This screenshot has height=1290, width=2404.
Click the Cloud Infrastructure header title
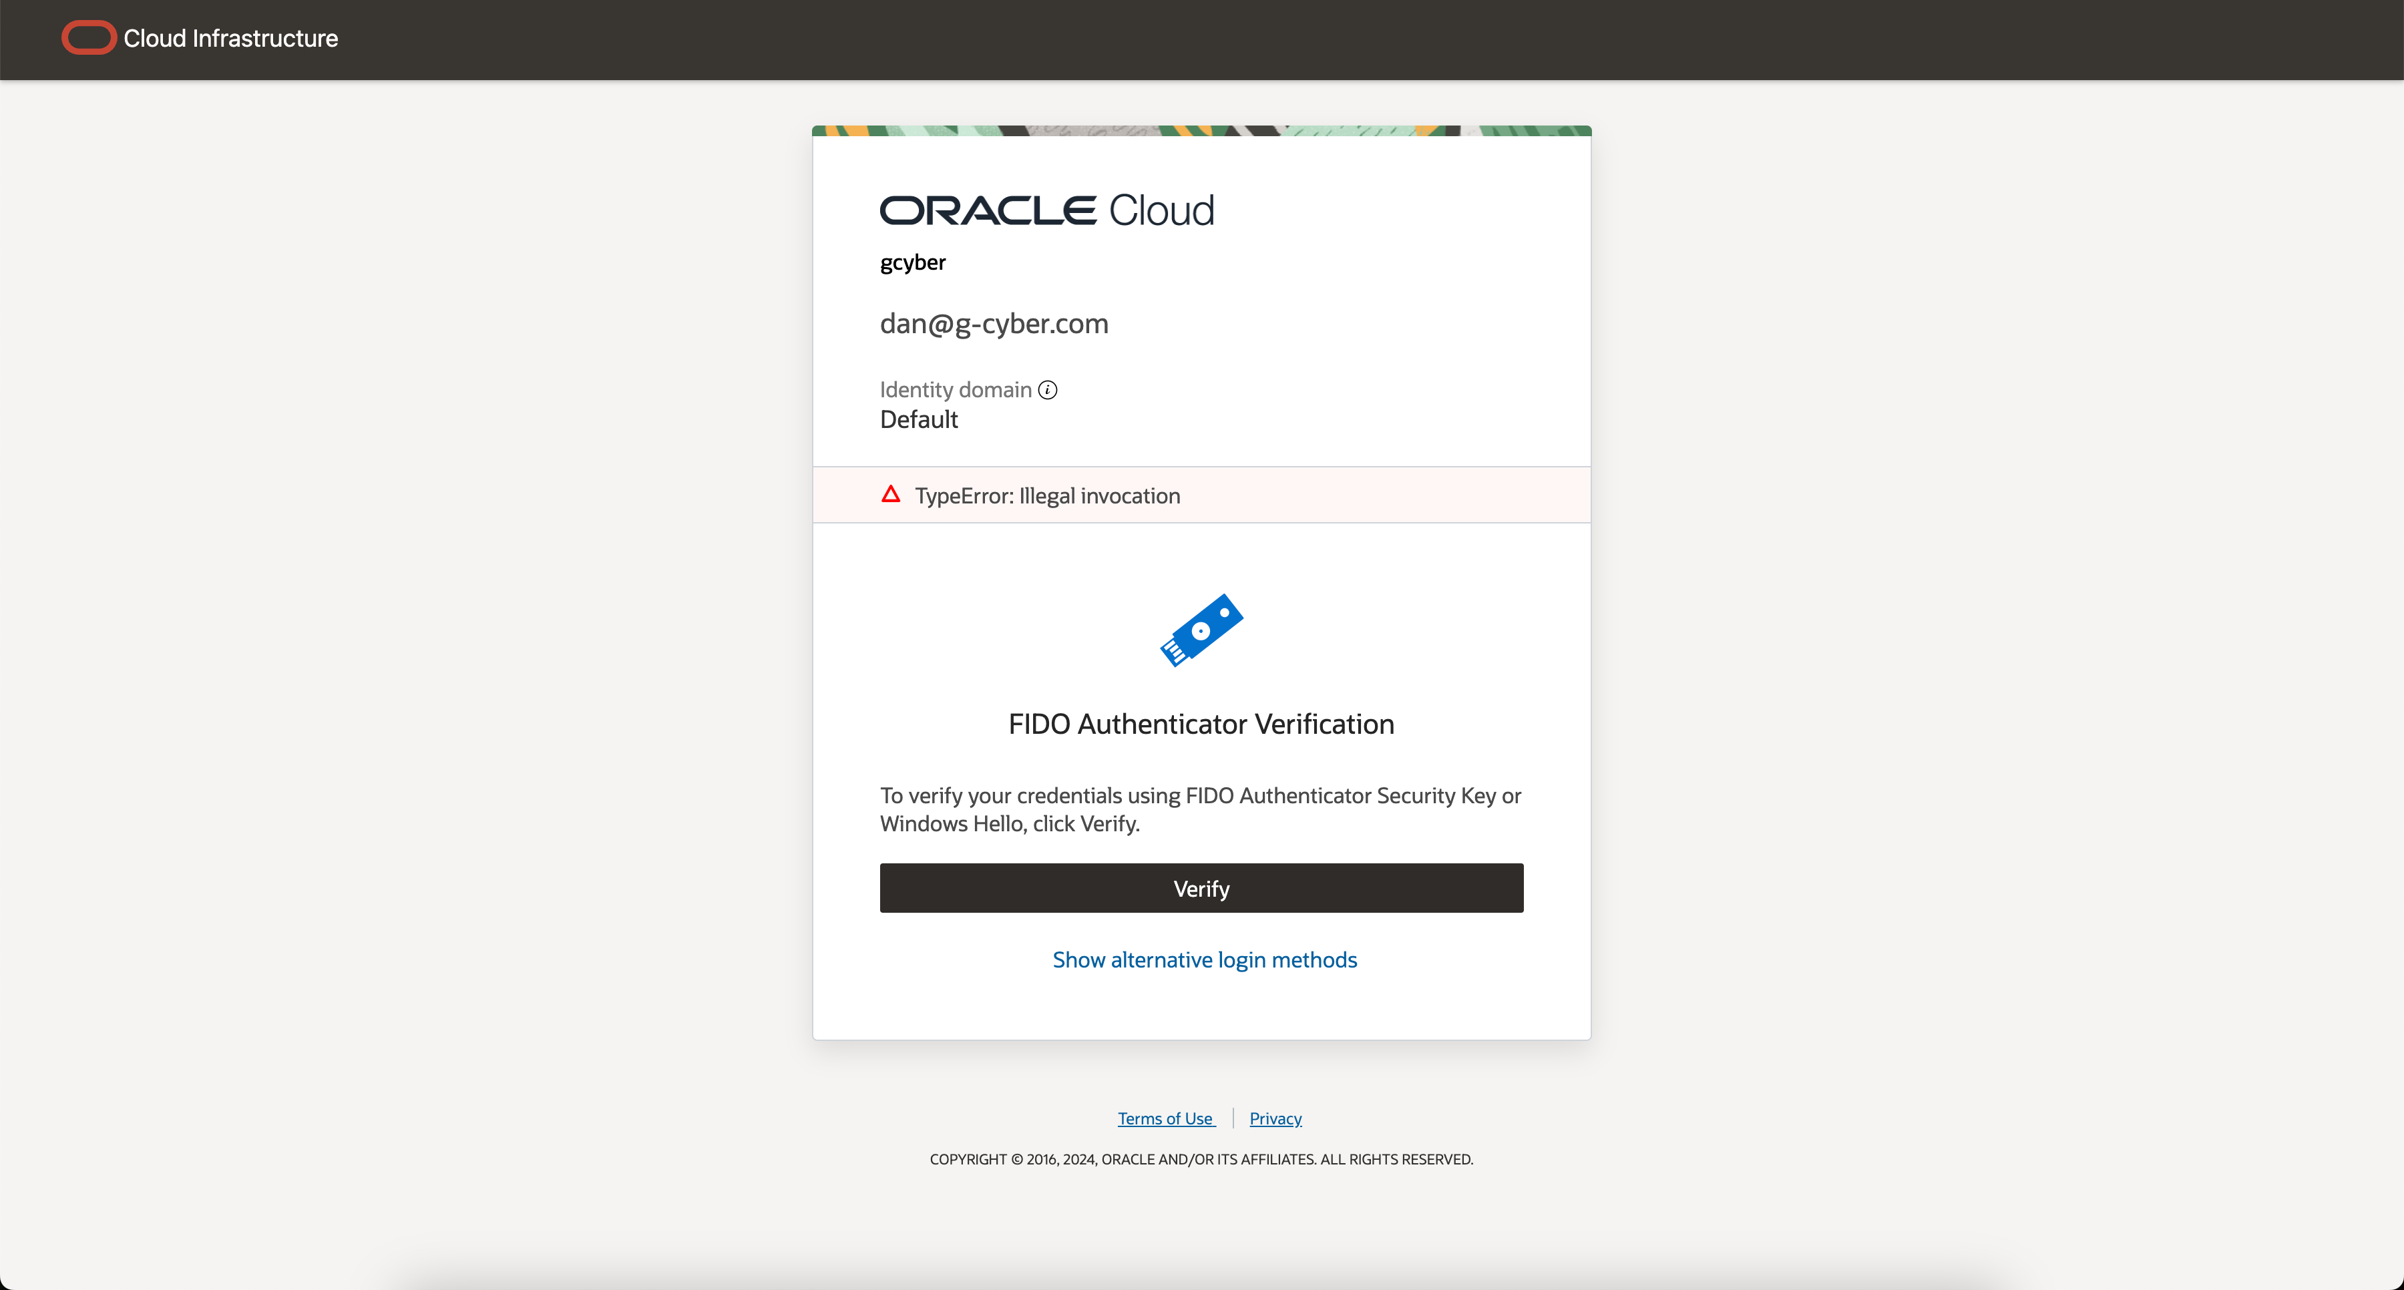pos(230,38)
